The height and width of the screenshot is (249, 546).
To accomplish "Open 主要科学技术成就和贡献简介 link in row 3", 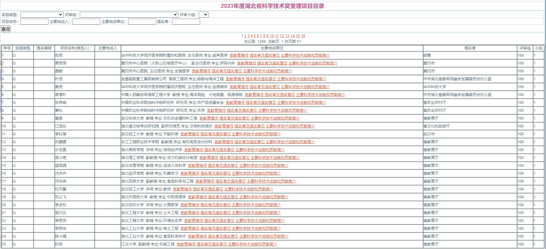I will click(x=267, y=71).
